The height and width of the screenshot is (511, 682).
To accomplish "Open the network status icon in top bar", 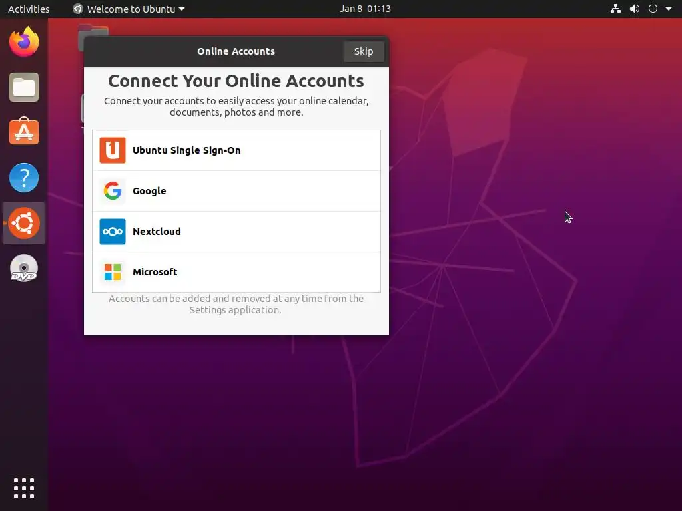I will click(615, 9).
